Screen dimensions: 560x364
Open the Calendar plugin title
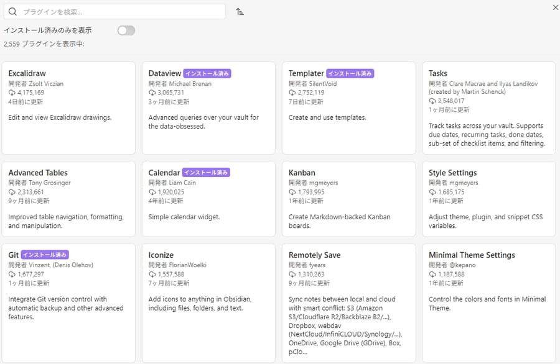164,173
